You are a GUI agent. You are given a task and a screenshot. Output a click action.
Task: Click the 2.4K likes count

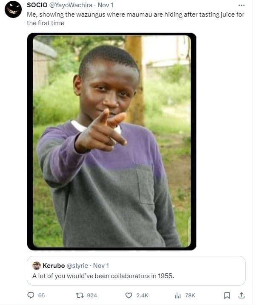pyautogui.click(x=143, y=295)
